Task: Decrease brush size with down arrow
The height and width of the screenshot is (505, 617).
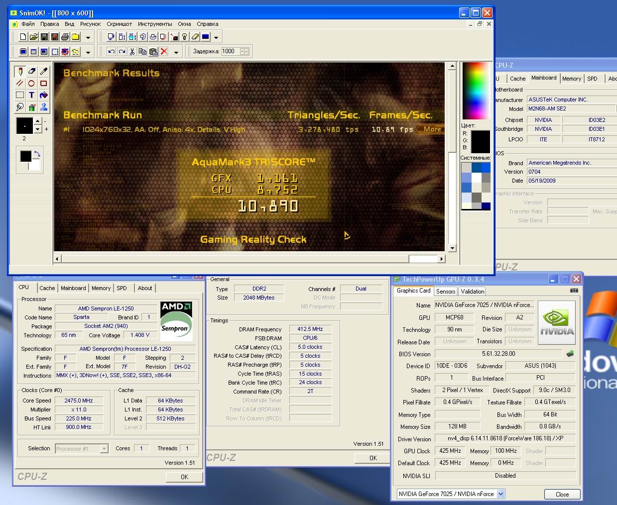Action: click(x=37, y=129)
